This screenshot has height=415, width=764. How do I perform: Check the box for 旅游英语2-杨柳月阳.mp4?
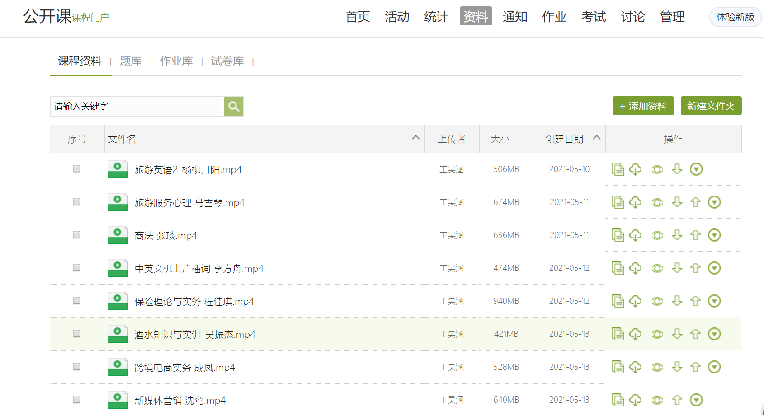76,169
